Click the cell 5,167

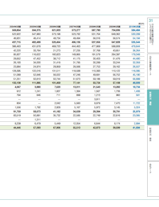(x=77, y=107)
